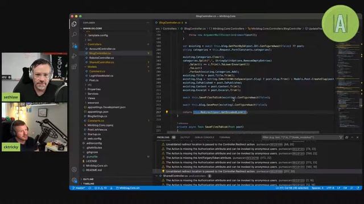Image resolution: width=364 pixels, height=204 pixels.
Task: Open the Source Control view
Action: 75,45
